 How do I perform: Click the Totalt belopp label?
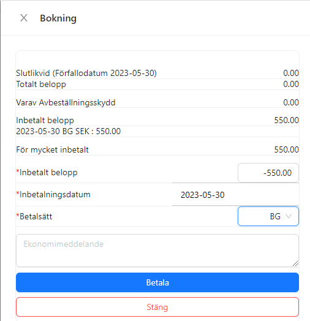(x=41, y=85)
